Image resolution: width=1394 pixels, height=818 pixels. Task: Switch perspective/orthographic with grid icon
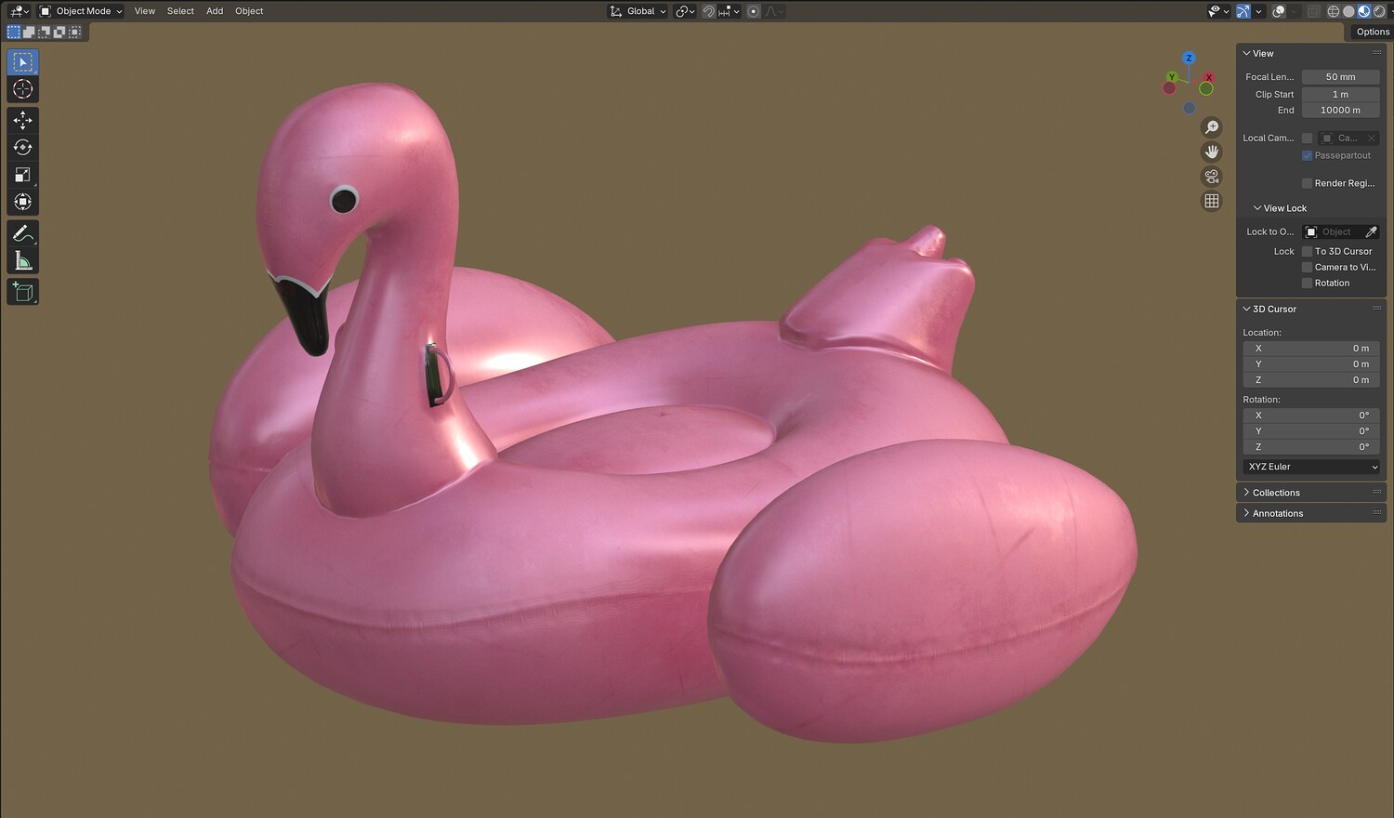tap(1212, 201)
